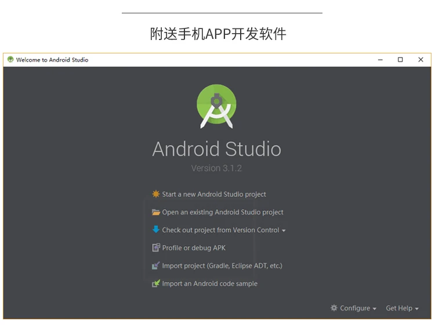435x331 pixels.
Task: Click the orange starburst new project icon
Action: [x=156, y=194]
